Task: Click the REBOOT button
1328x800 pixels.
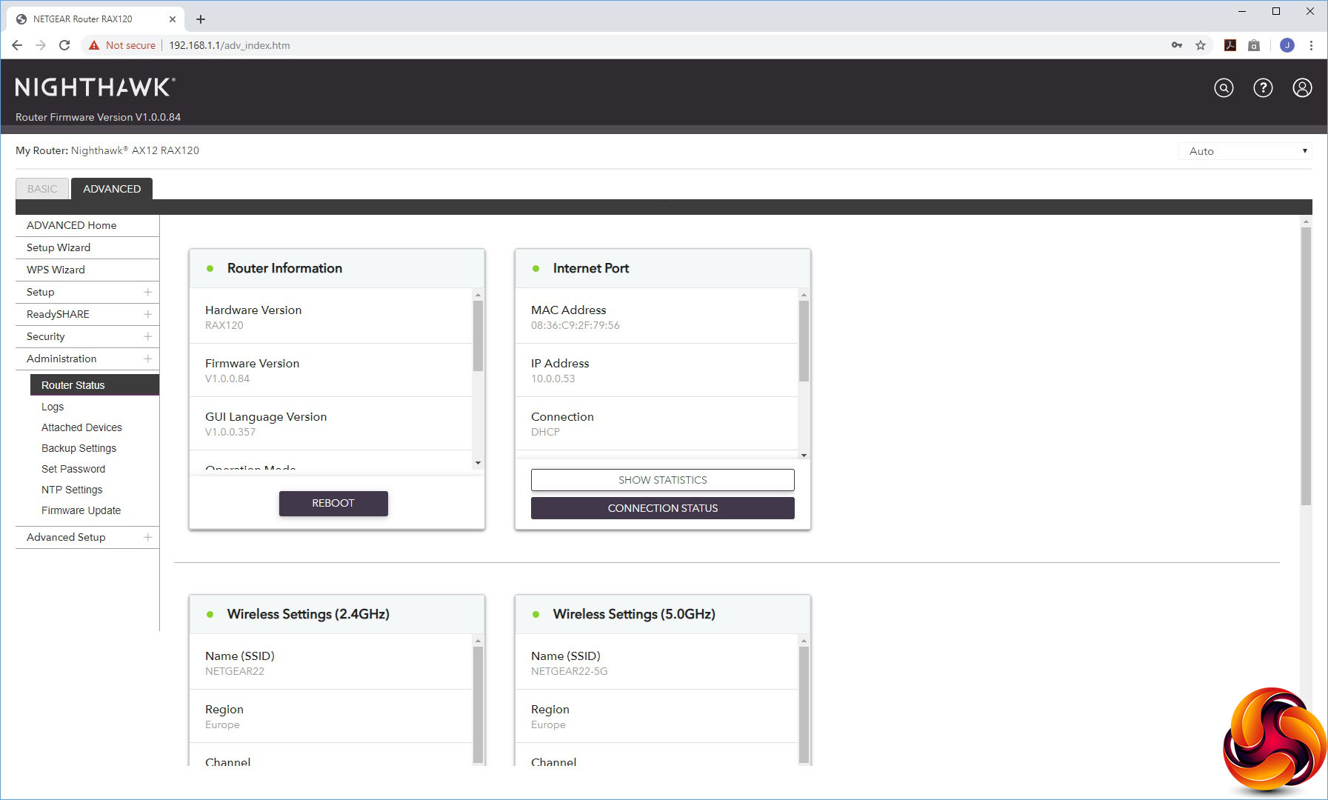Action: coord(333,503)
